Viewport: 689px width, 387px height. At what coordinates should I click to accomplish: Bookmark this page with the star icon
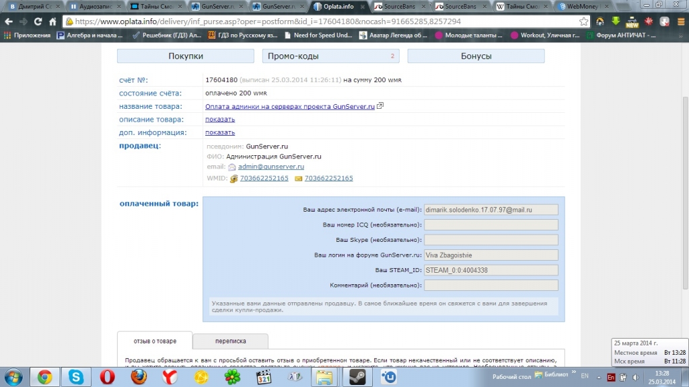tap(583, 21)
